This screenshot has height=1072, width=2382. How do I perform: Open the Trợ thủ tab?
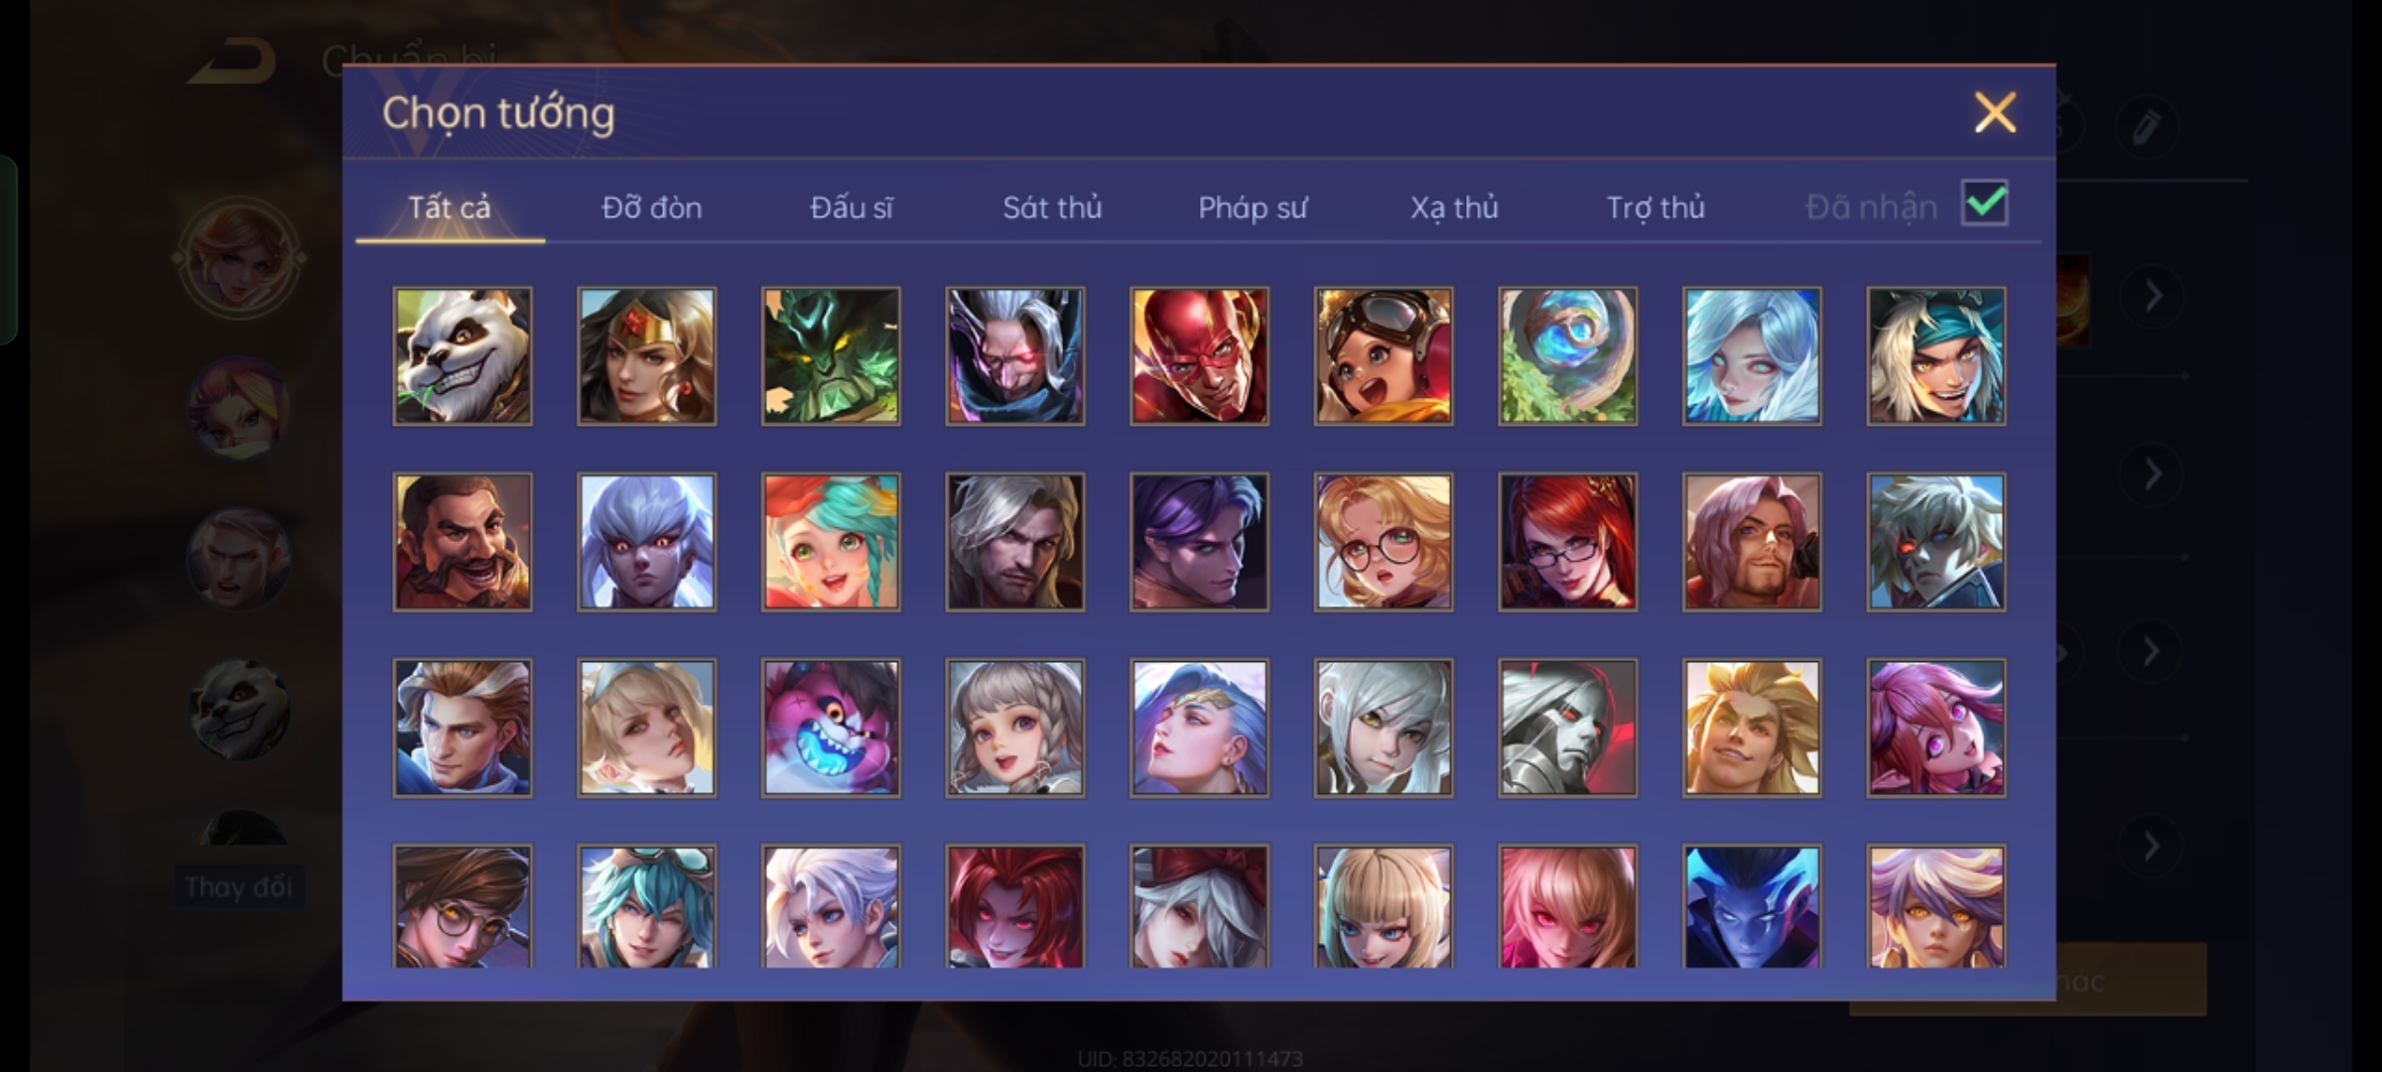coord(1655,207)
